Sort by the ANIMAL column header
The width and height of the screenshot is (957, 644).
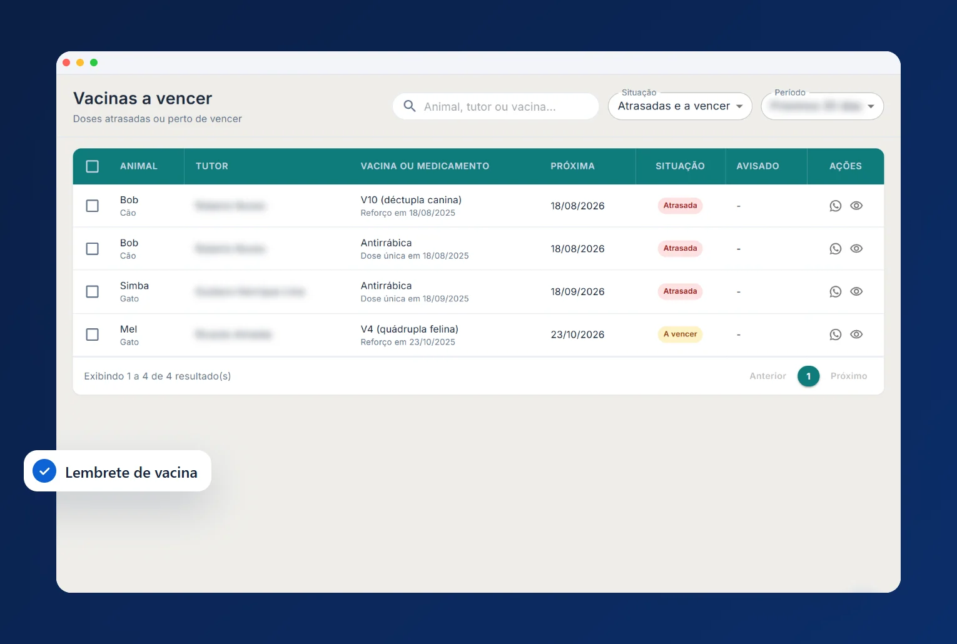tap(139, 166)
